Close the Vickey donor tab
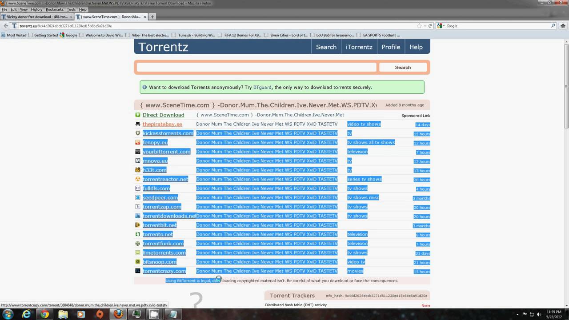This screenshot has width=569, height=320. pyautogui.click(x=71, y=17)
